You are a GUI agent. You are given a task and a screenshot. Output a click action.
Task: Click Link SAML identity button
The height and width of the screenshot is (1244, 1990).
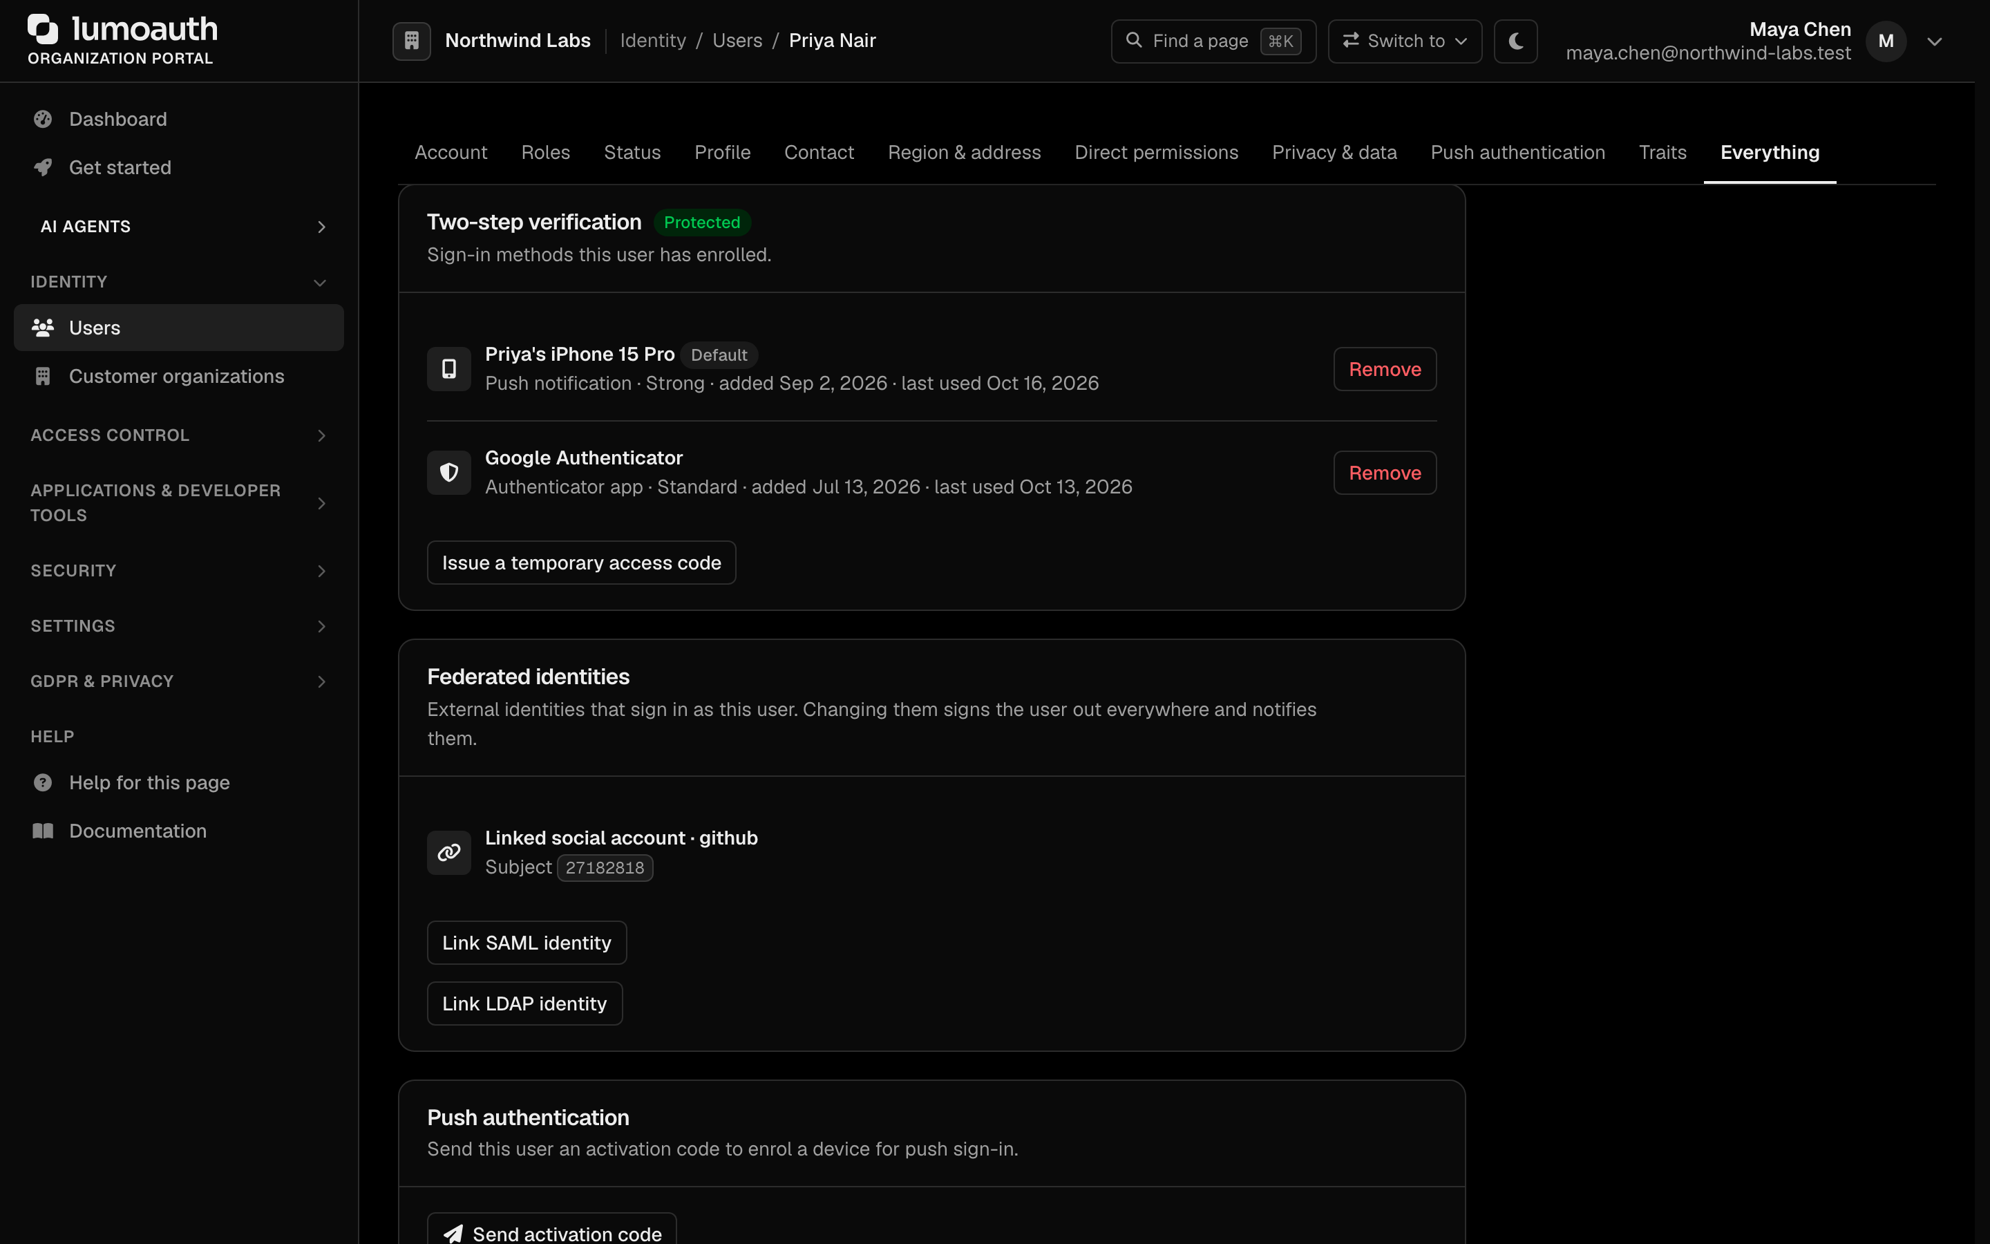527,943
